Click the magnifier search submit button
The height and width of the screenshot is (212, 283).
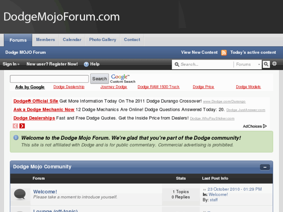point(266,64)
